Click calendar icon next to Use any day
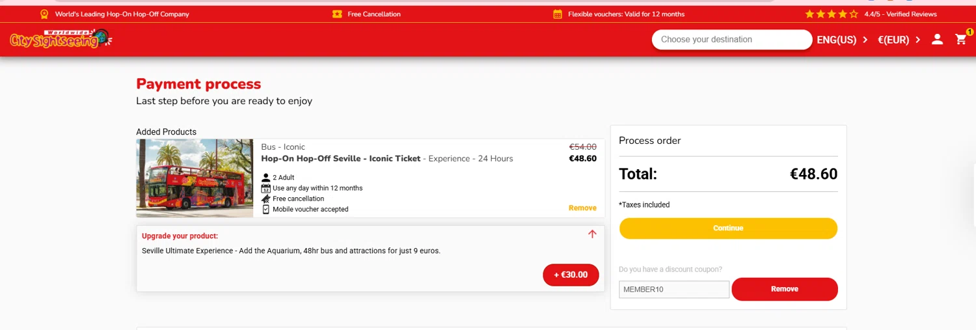 coord(265,188)
